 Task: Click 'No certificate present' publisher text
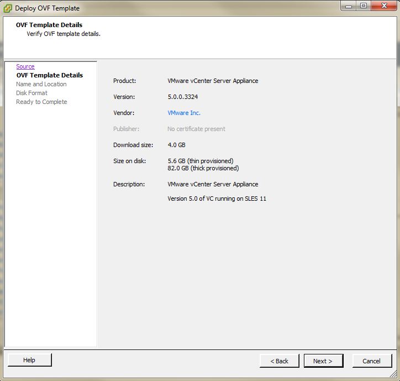(x=196, y=129)
